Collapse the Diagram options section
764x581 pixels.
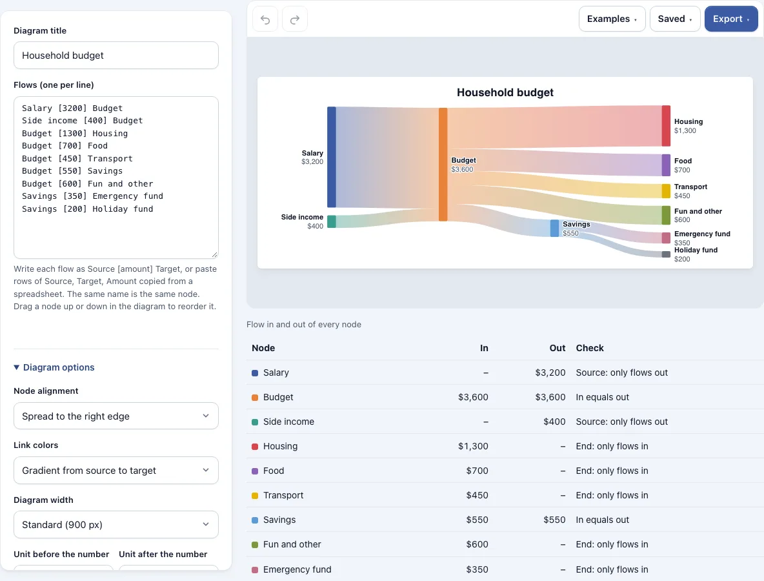click(54, 367)
